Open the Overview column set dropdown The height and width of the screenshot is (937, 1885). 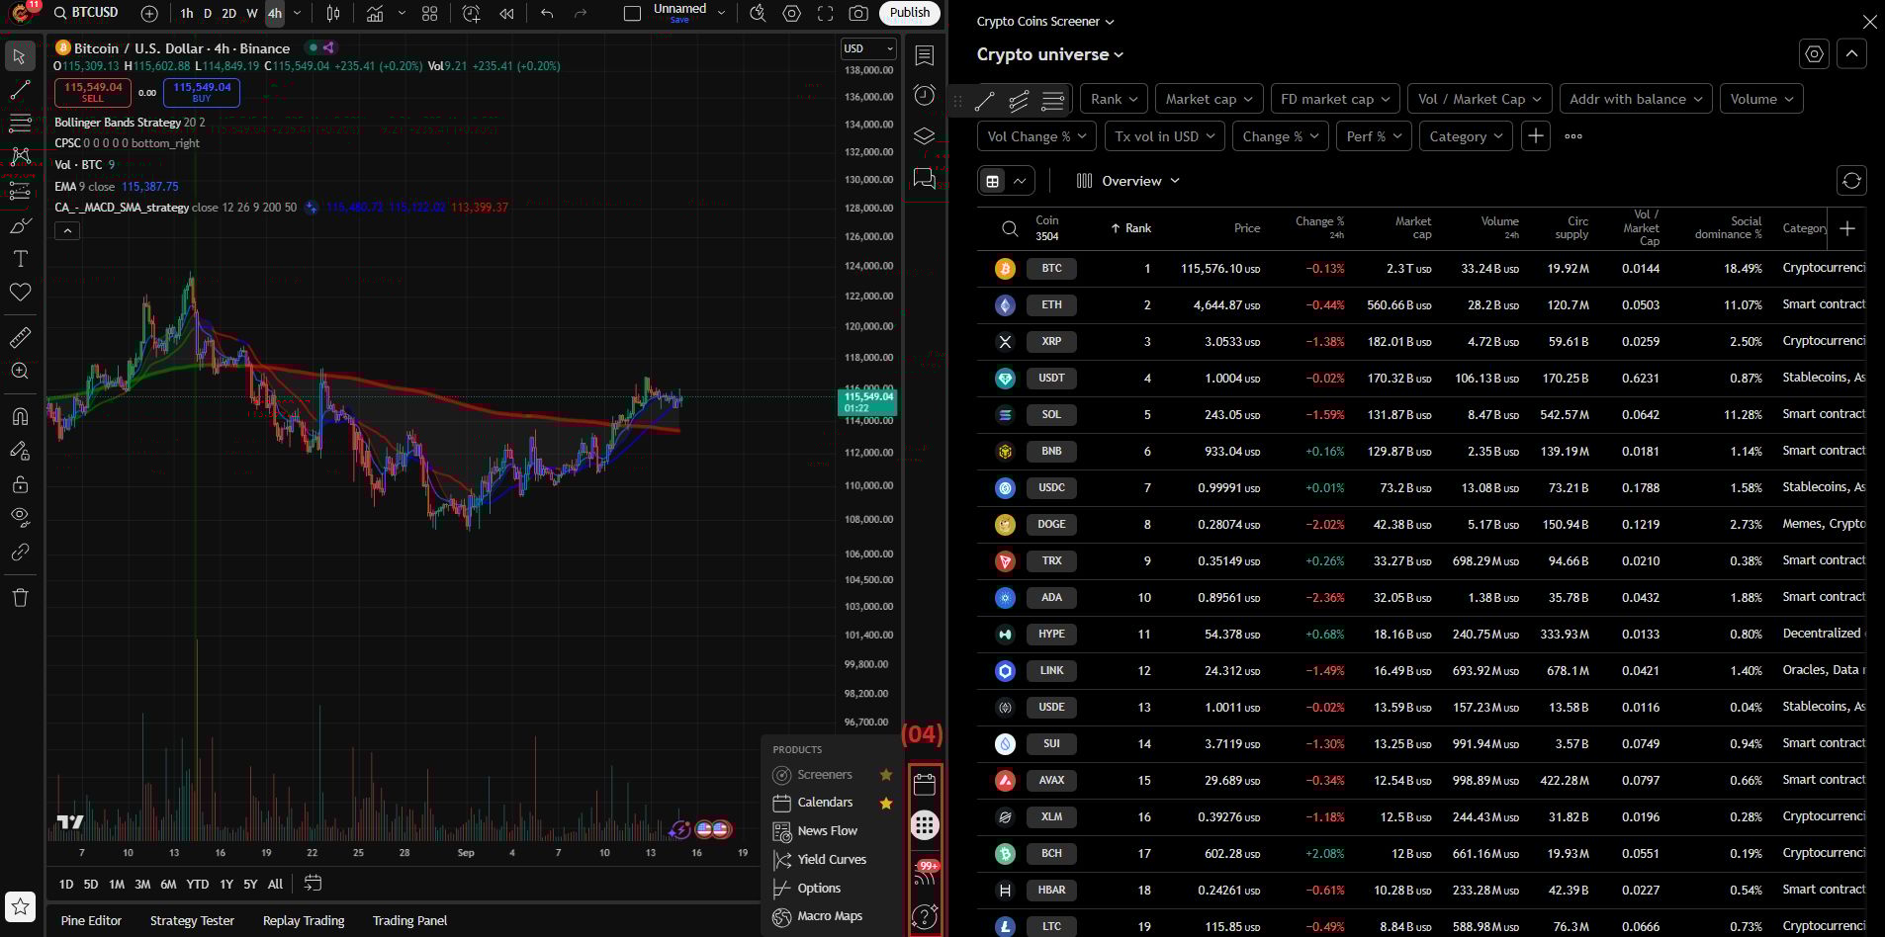[x=1128, y=181]
